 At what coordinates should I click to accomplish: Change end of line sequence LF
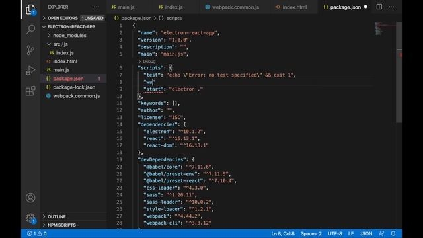pyautogui.click(x=351, y=233)
